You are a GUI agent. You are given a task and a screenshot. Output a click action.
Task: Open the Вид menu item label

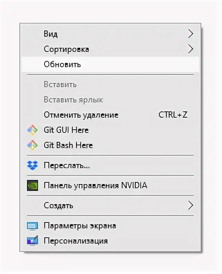pos(51,34)
